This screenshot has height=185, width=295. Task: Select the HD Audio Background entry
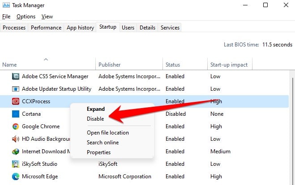pos(46,139)
